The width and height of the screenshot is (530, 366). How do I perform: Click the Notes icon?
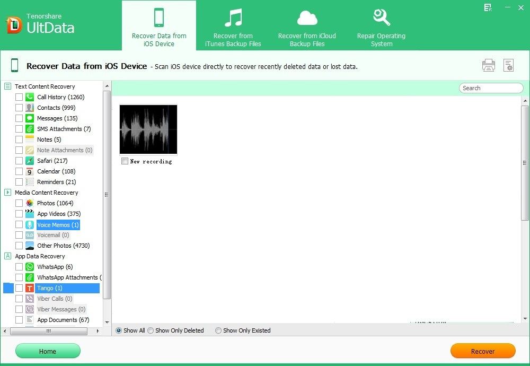[x=30, y=140]
